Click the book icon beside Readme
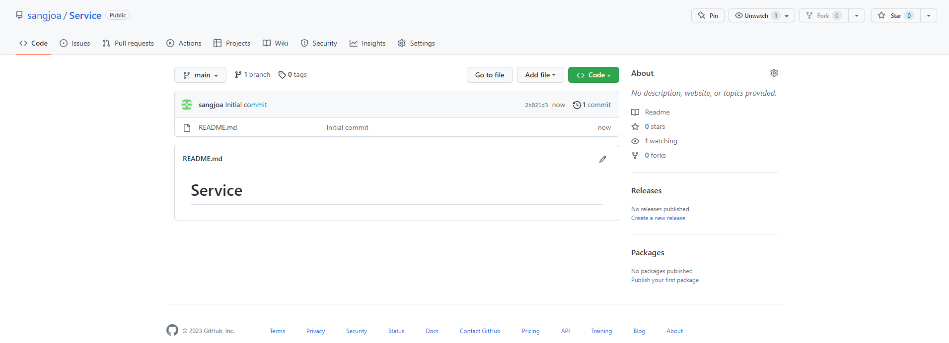The height and width of the screenshot is (343, 949). point(635,113)
